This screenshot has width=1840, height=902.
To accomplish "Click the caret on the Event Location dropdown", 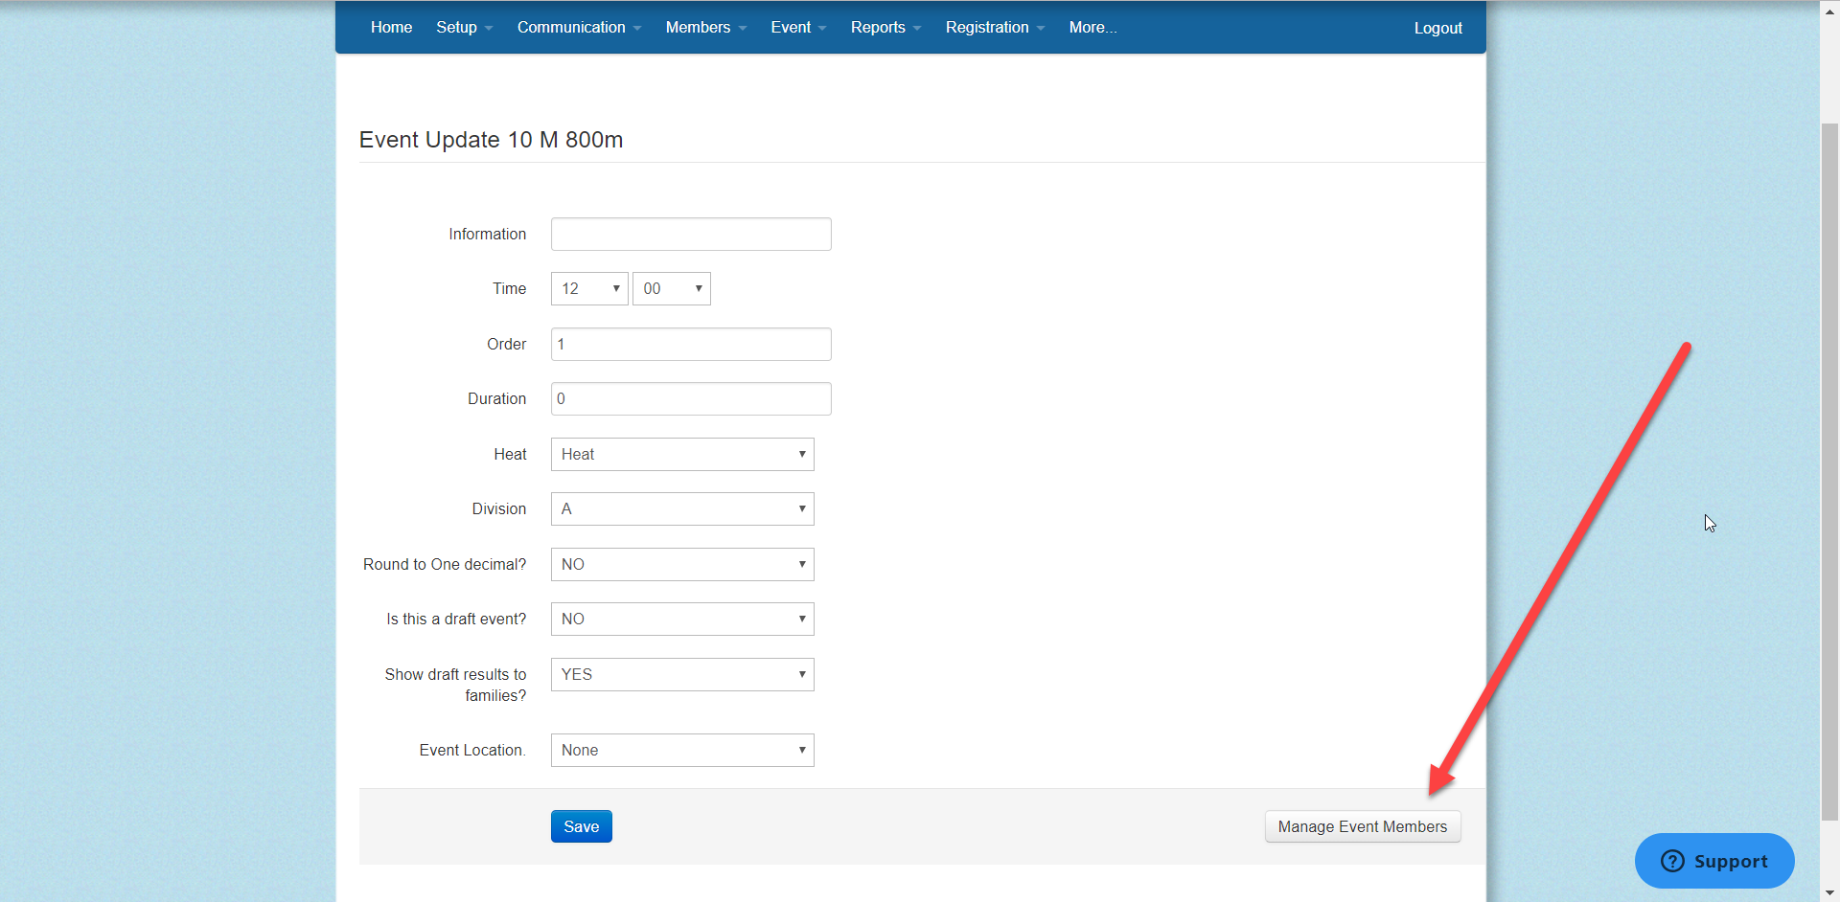I will point(801,750).
